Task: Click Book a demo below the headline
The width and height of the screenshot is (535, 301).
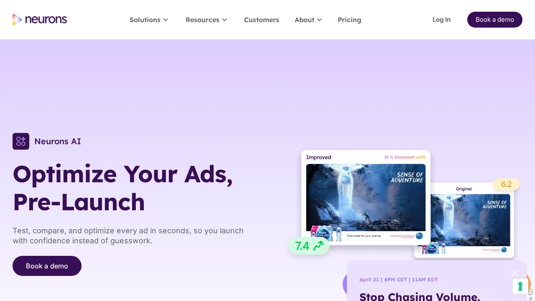Action: 47,266
